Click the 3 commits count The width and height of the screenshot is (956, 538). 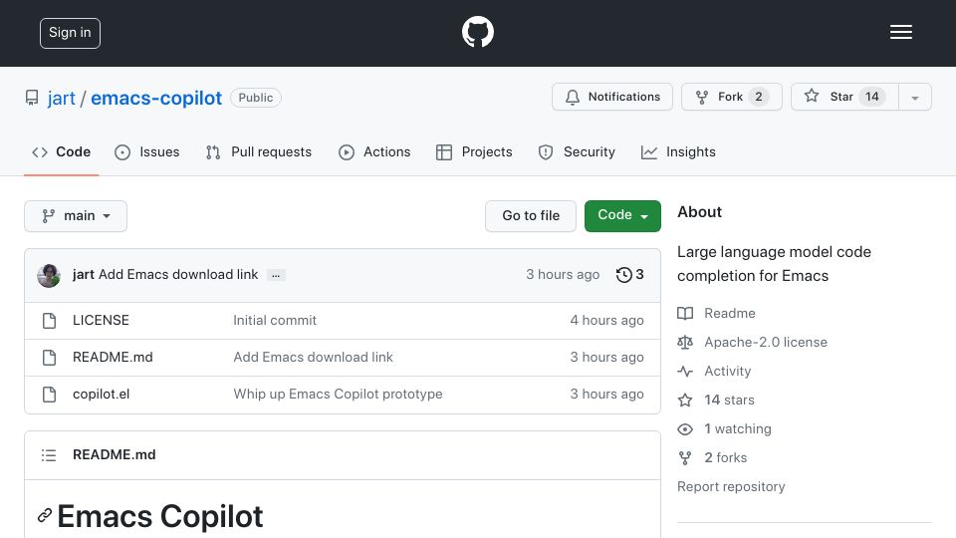(639, 275)
